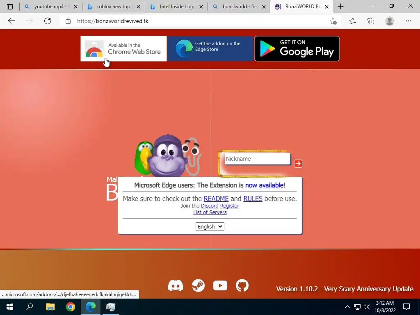Open the Register link
The image size is (420, 315).
coord(230,206)
